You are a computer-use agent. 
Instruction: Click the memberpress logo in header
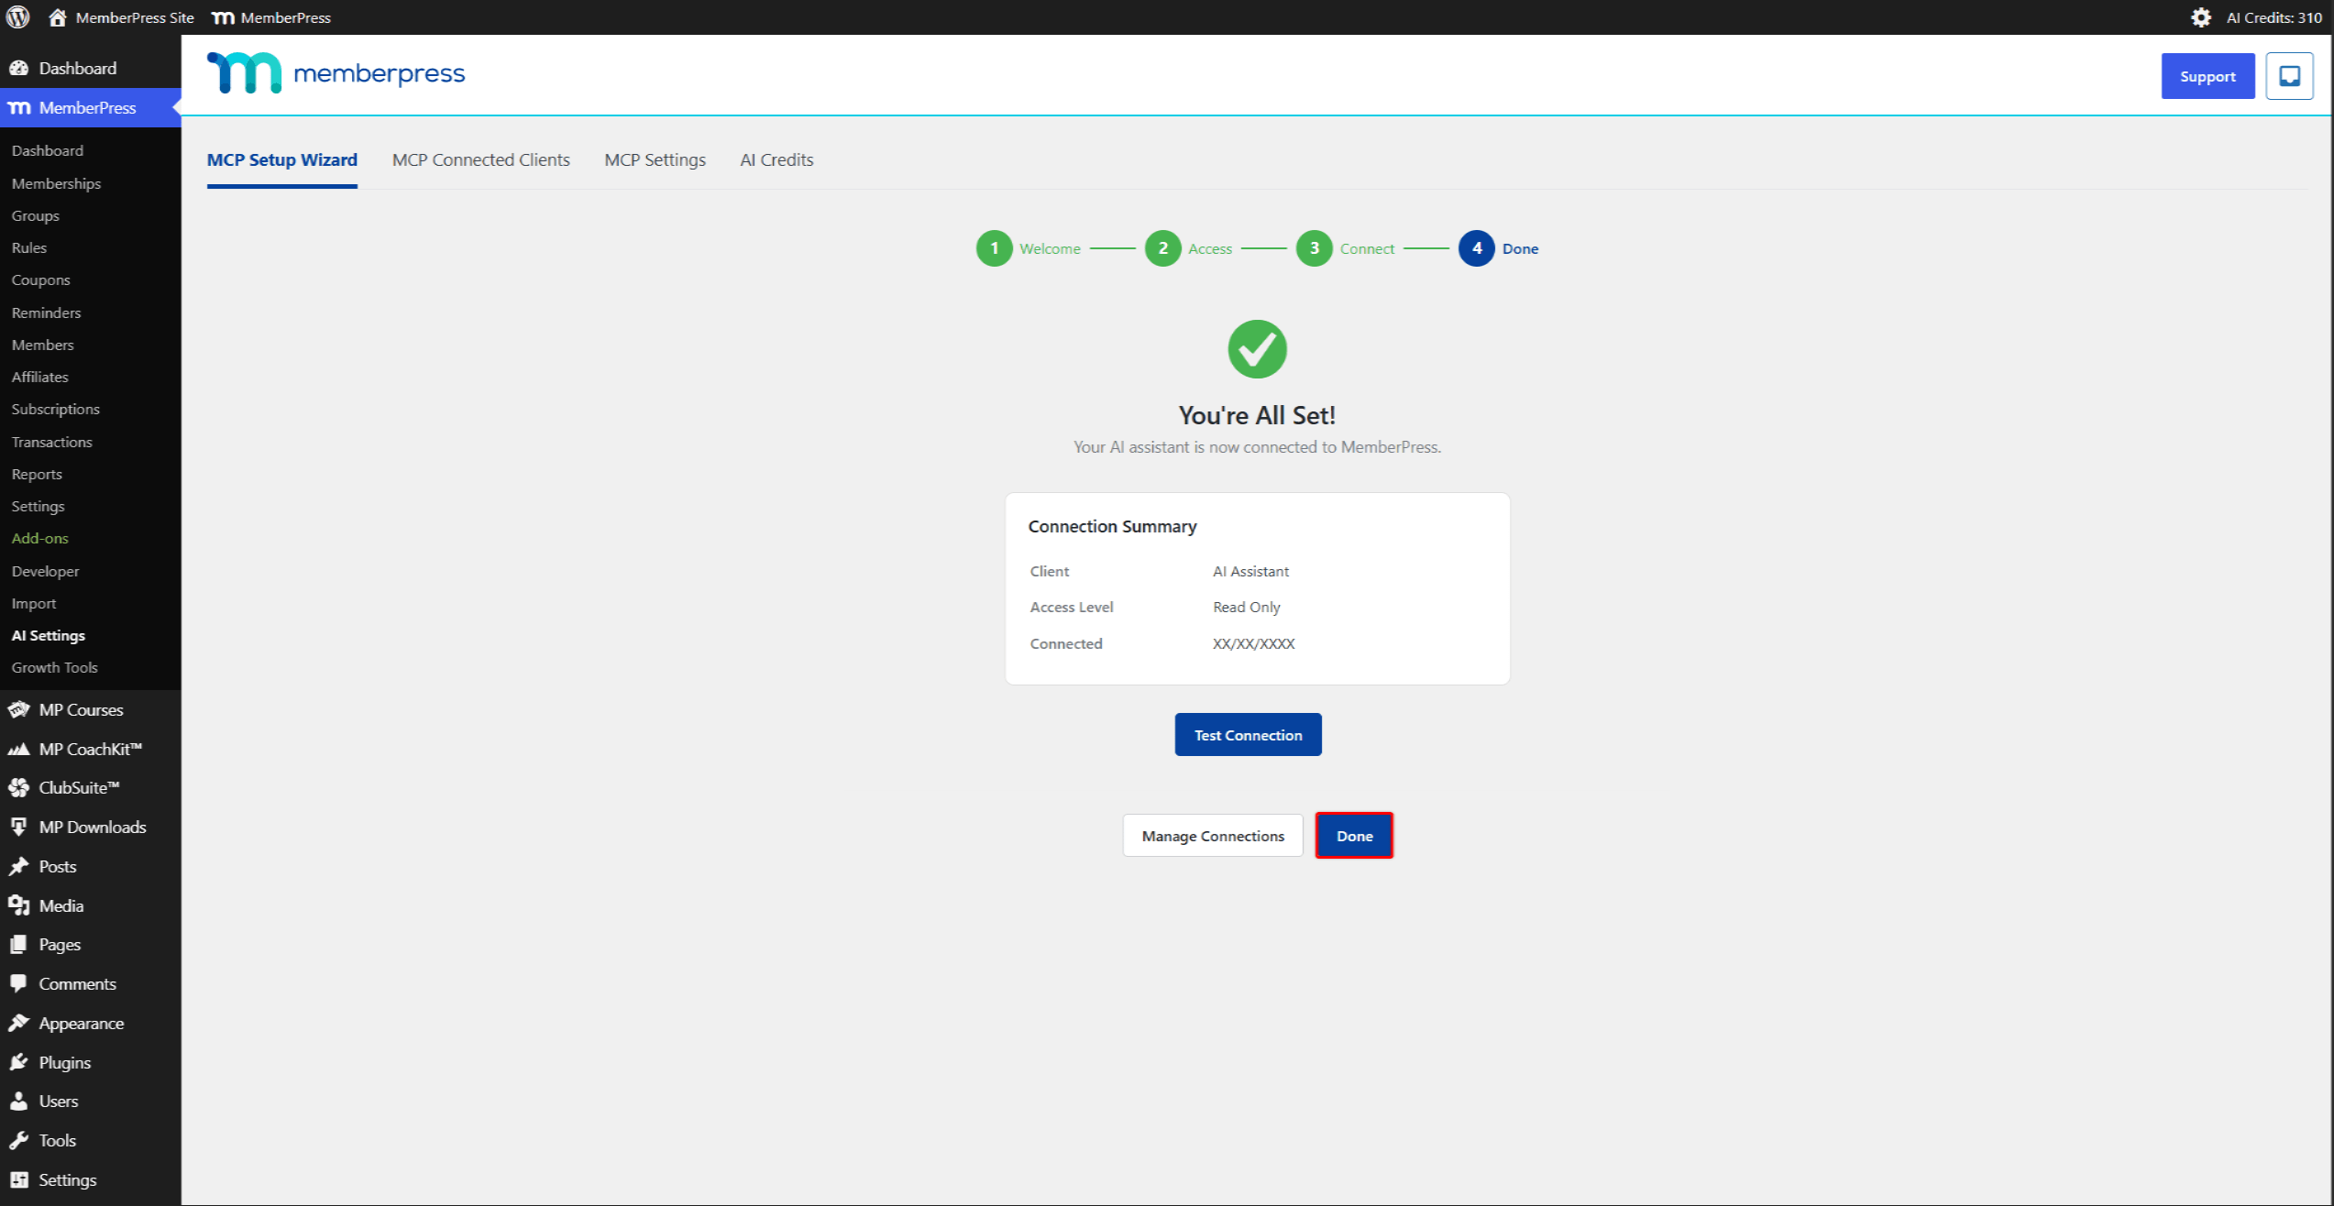click(336, 73)
